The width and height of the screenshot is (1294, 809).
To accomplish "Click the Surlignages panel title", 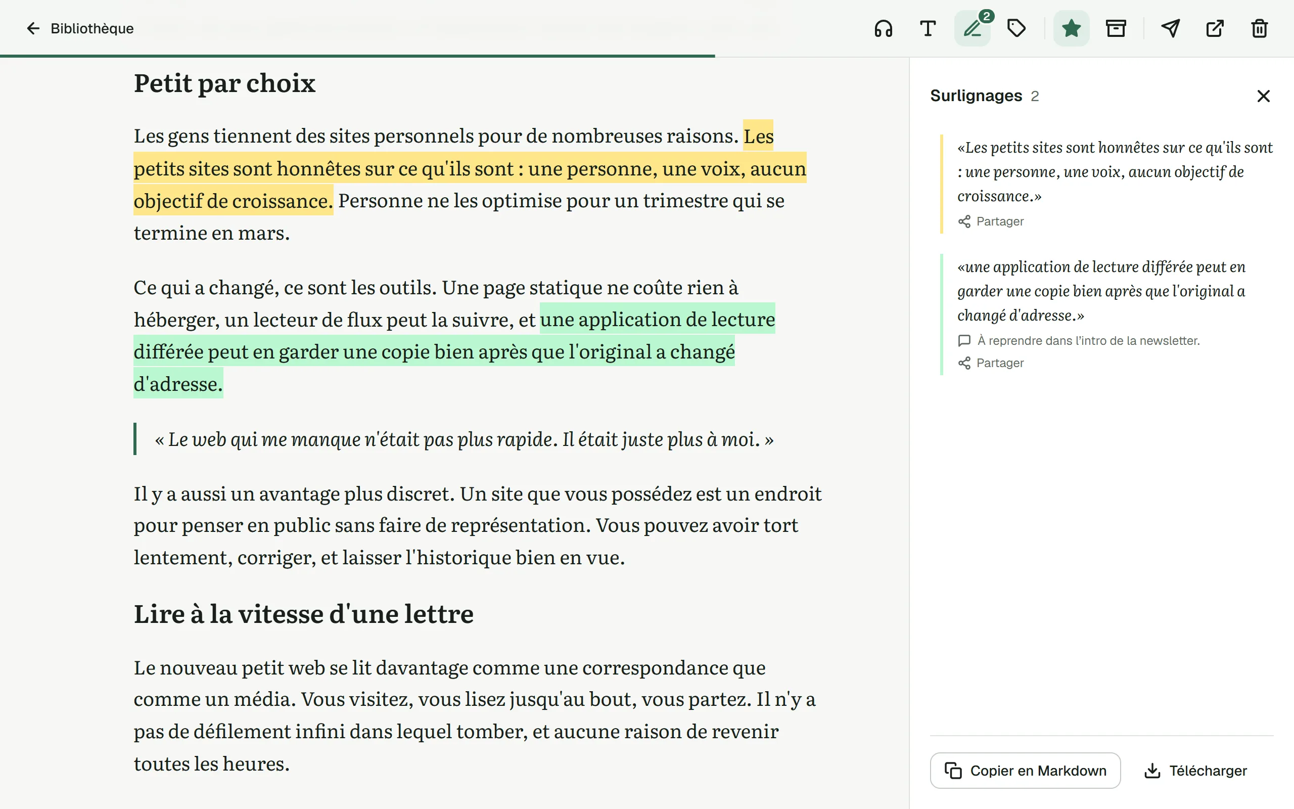I will coord(976,96).
